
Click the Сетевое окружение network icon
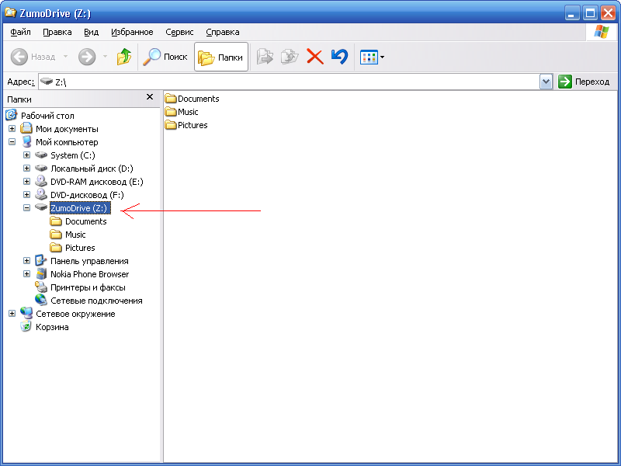tap(26, 313)
